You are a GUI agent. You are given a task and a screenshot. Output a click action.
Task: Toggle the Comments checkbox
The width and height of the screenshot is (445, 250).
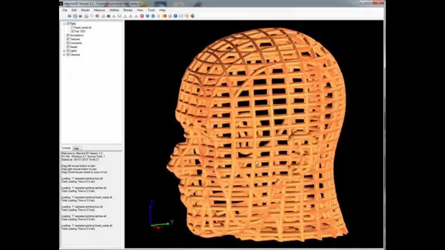click(x=68, y=43)
